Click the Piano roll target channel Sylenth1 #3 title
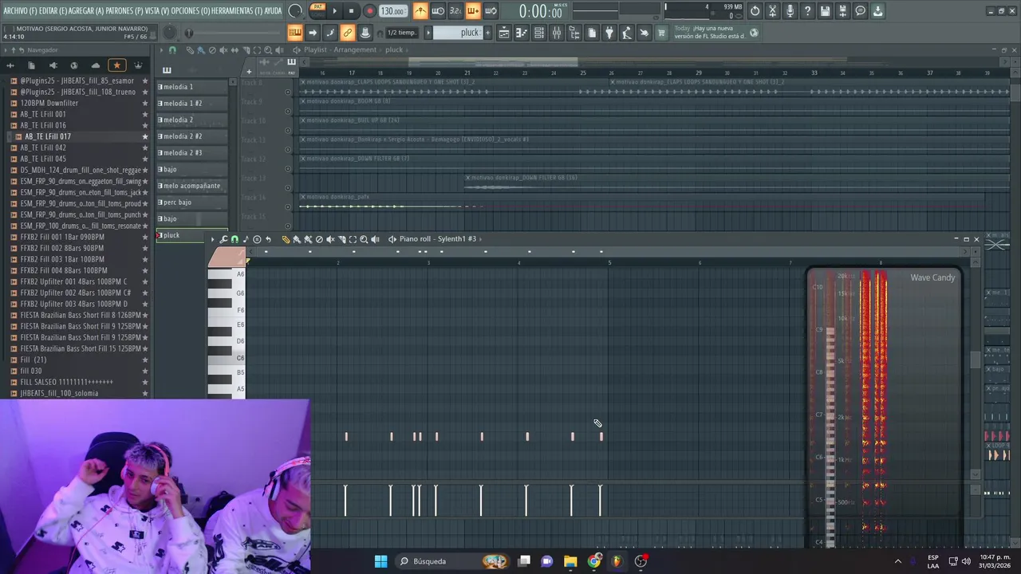The width and height of the screenshot is (1021, 574). (x=457, y=239)
